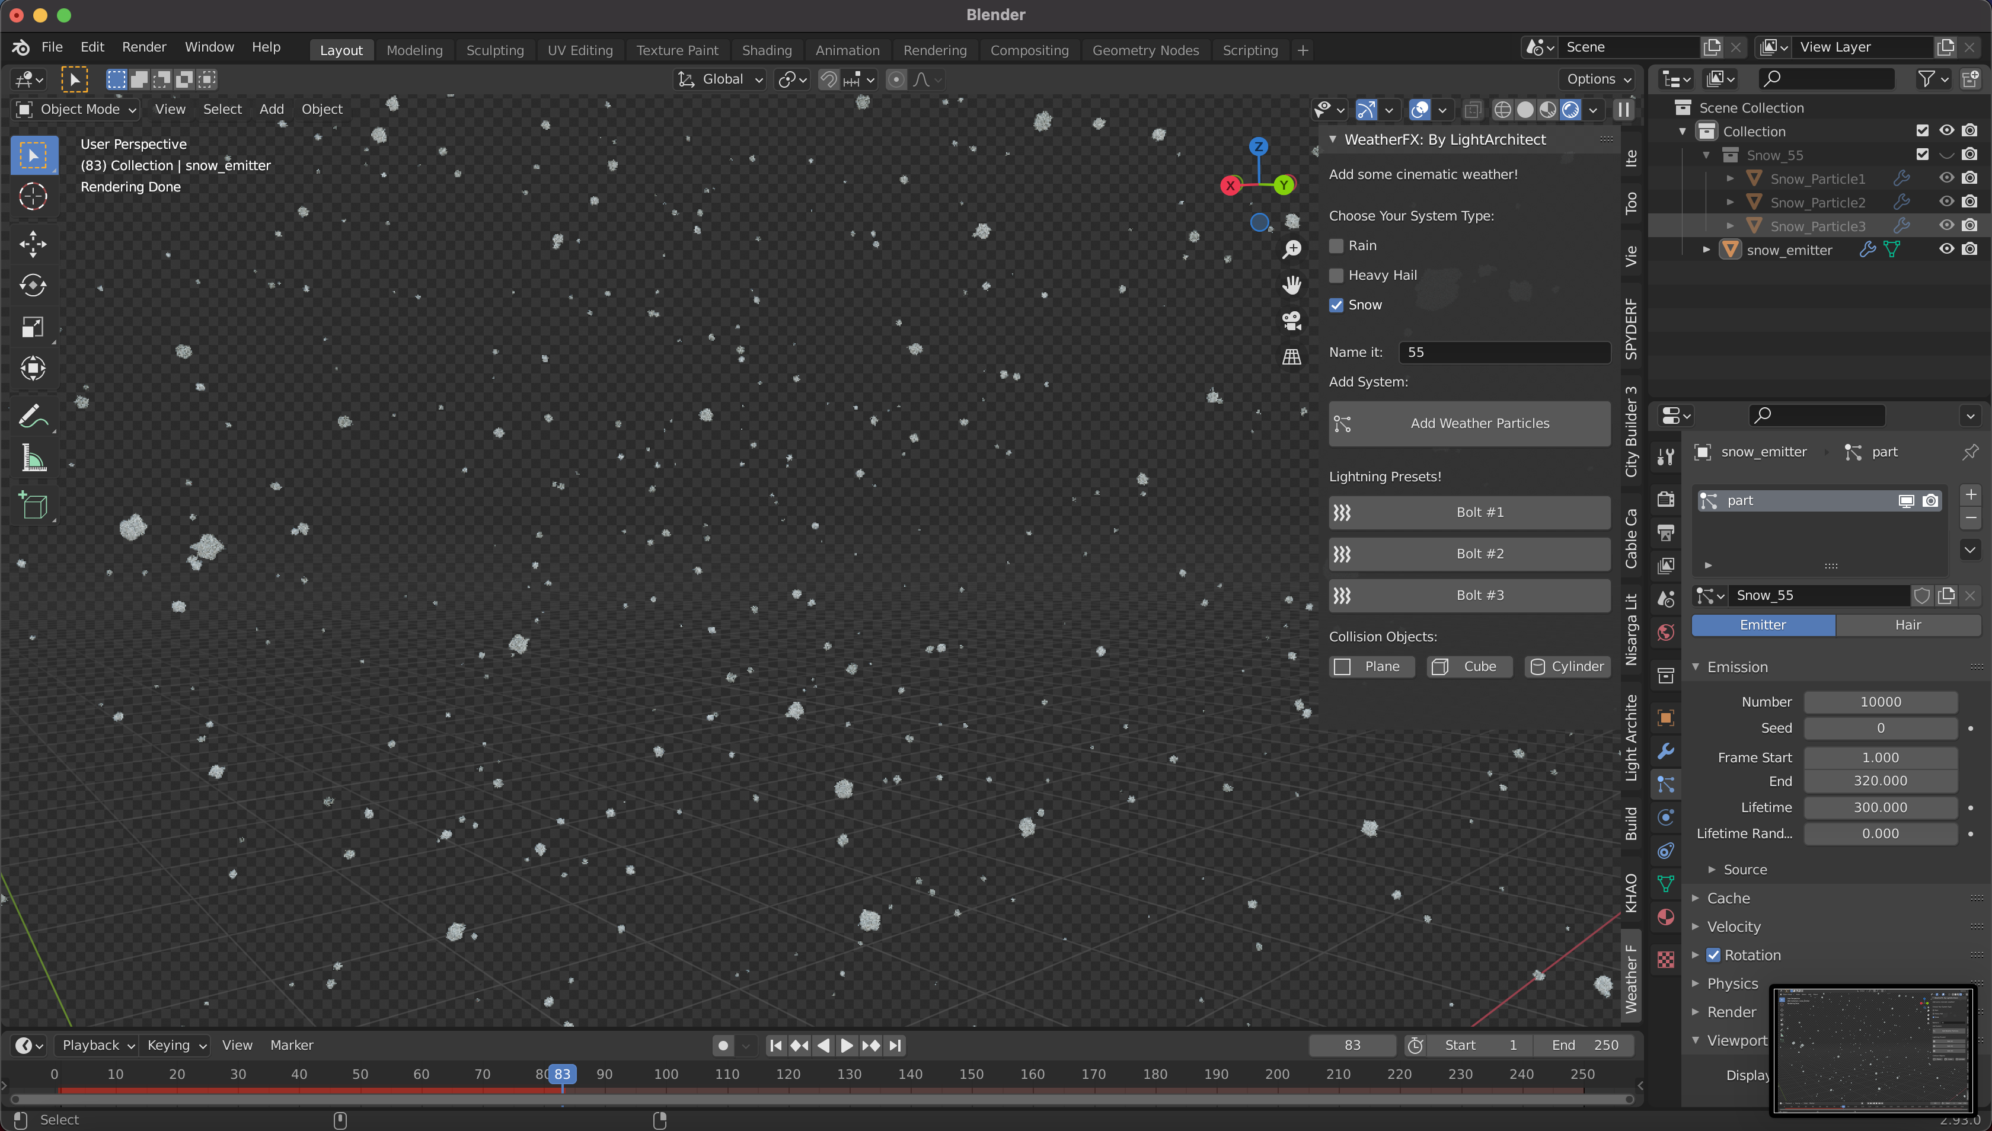Click the pan view hand icon
This screenshot has height=1131, width=1992.
(x=1291, y=285)
